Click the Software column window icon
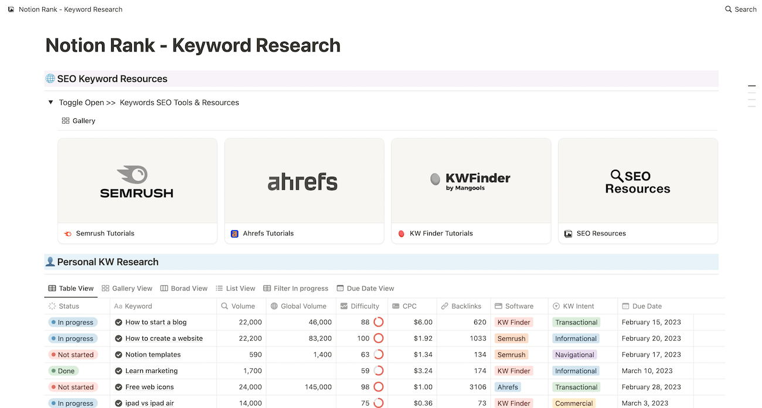Screen dimensions: 762x408 tap(499, 306)
